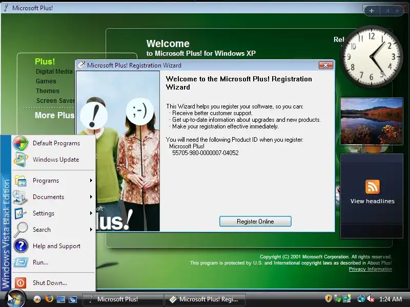410x307 pixels.
Task: Click the Run icon in Start menu
Action: [20, 262]
